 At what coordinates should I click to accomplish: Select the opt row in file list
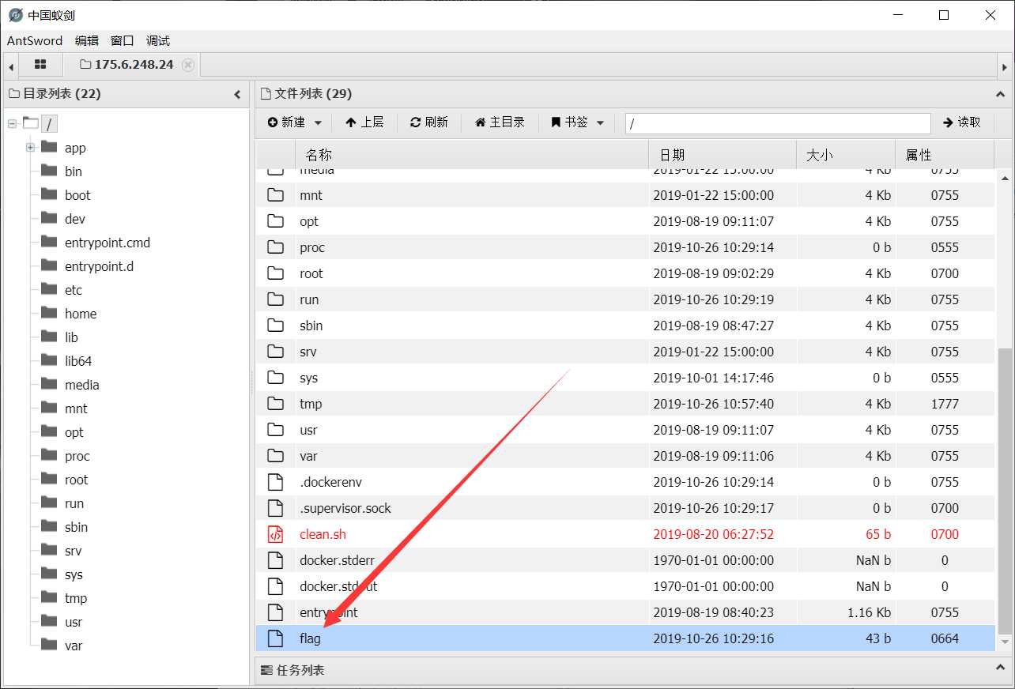(624, 221)
